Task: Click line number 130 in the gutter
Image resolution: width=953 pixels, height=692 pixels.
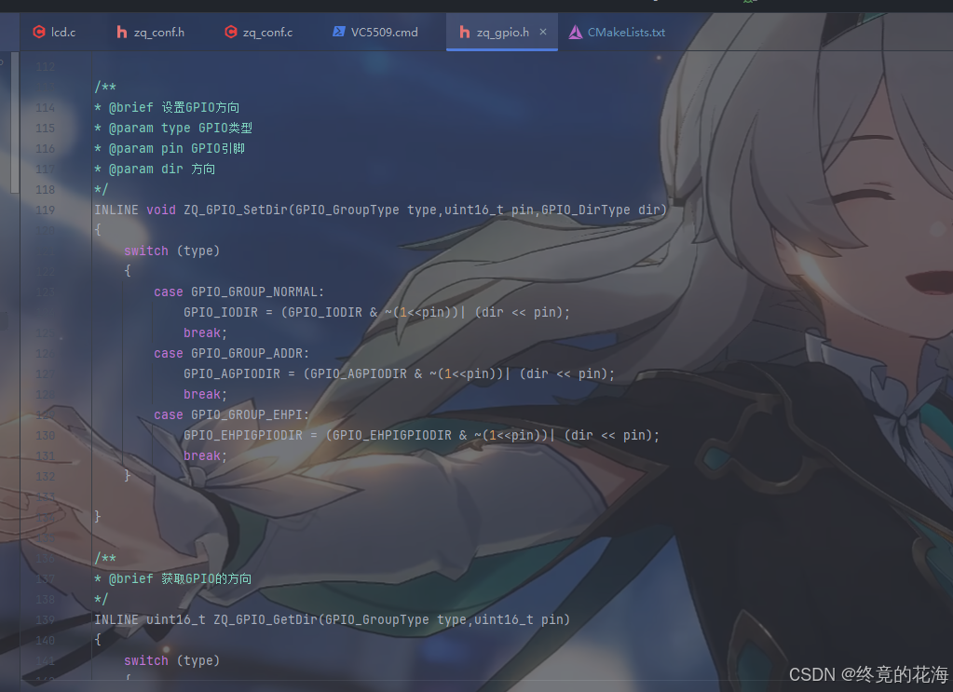Action: (45, 436)
